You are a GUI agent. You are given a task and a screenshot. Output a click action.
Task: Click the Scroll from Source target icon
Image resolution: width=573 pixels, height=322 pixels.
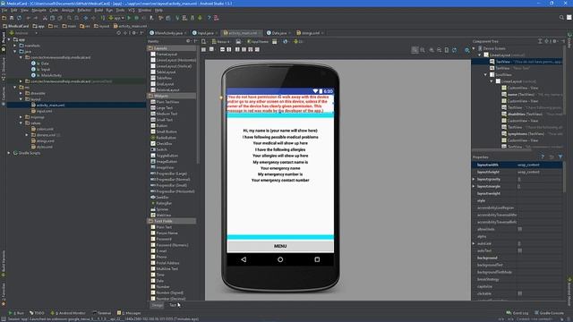point(118,33)
